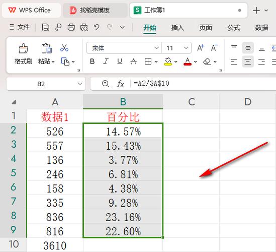The image size is (276, 252).
Task: Click the Select All corner triangle
Action: click(x=14, y=102)
